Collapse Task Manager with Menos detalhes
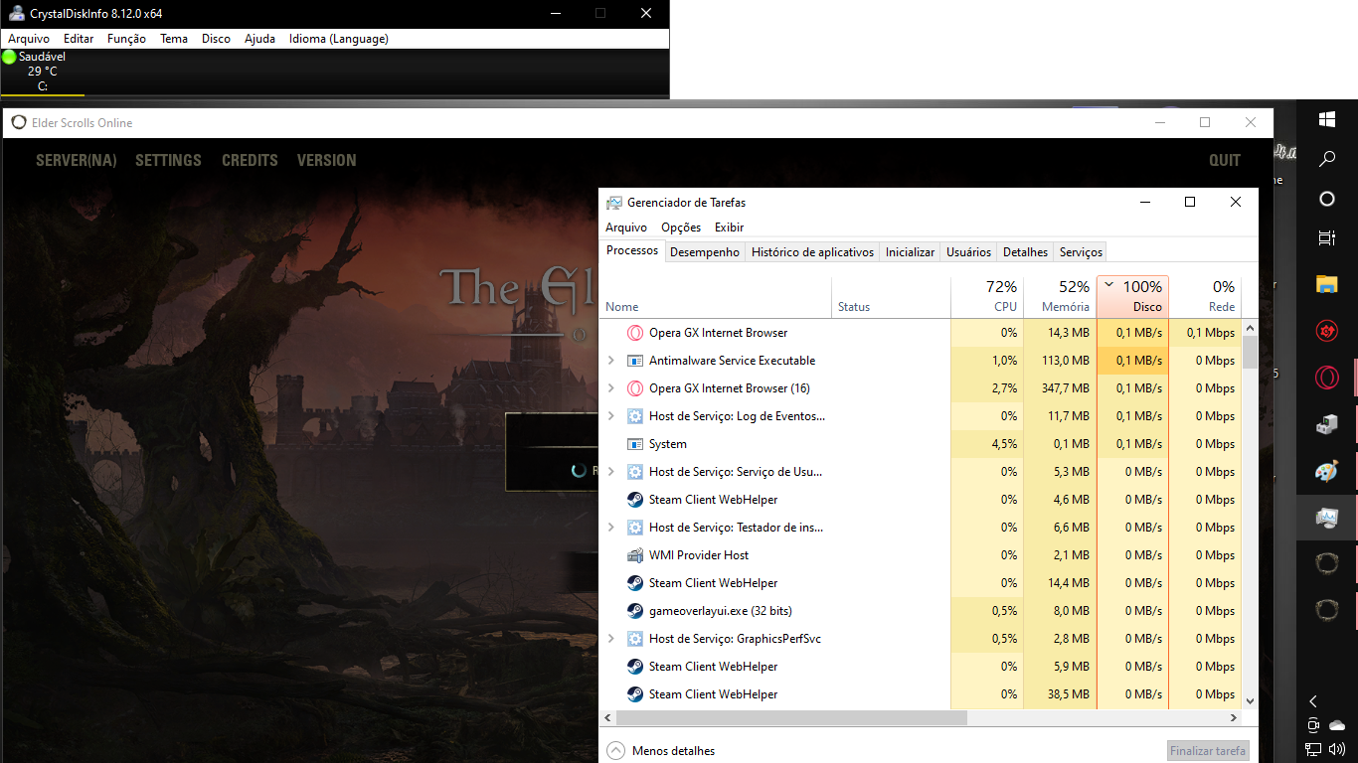Image resolution: width=1358 pixels, height=763 pixels. [x=661, y=751]
